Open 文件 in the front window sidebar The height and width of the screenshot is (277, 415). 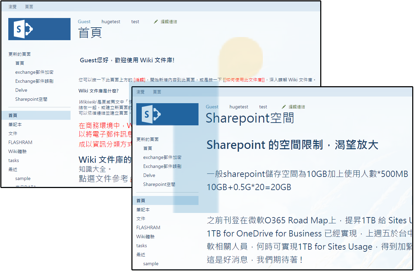141,218
